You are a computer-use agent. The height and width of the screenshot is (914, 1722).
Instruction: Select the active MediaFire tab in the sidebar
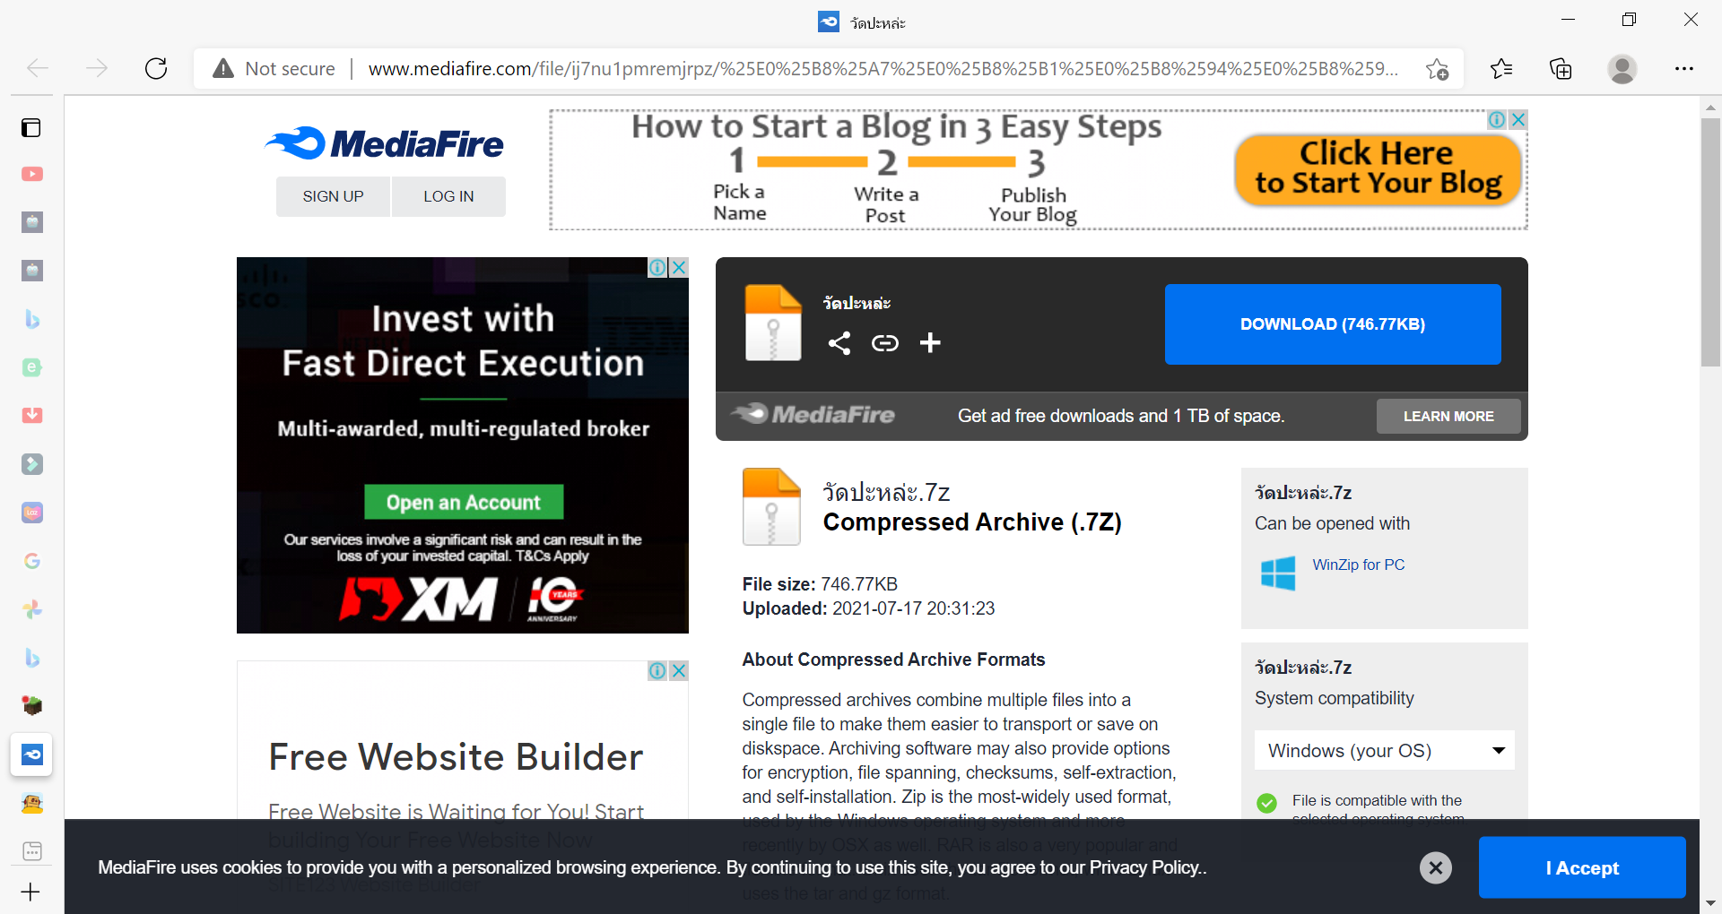(x=32, y=754)
